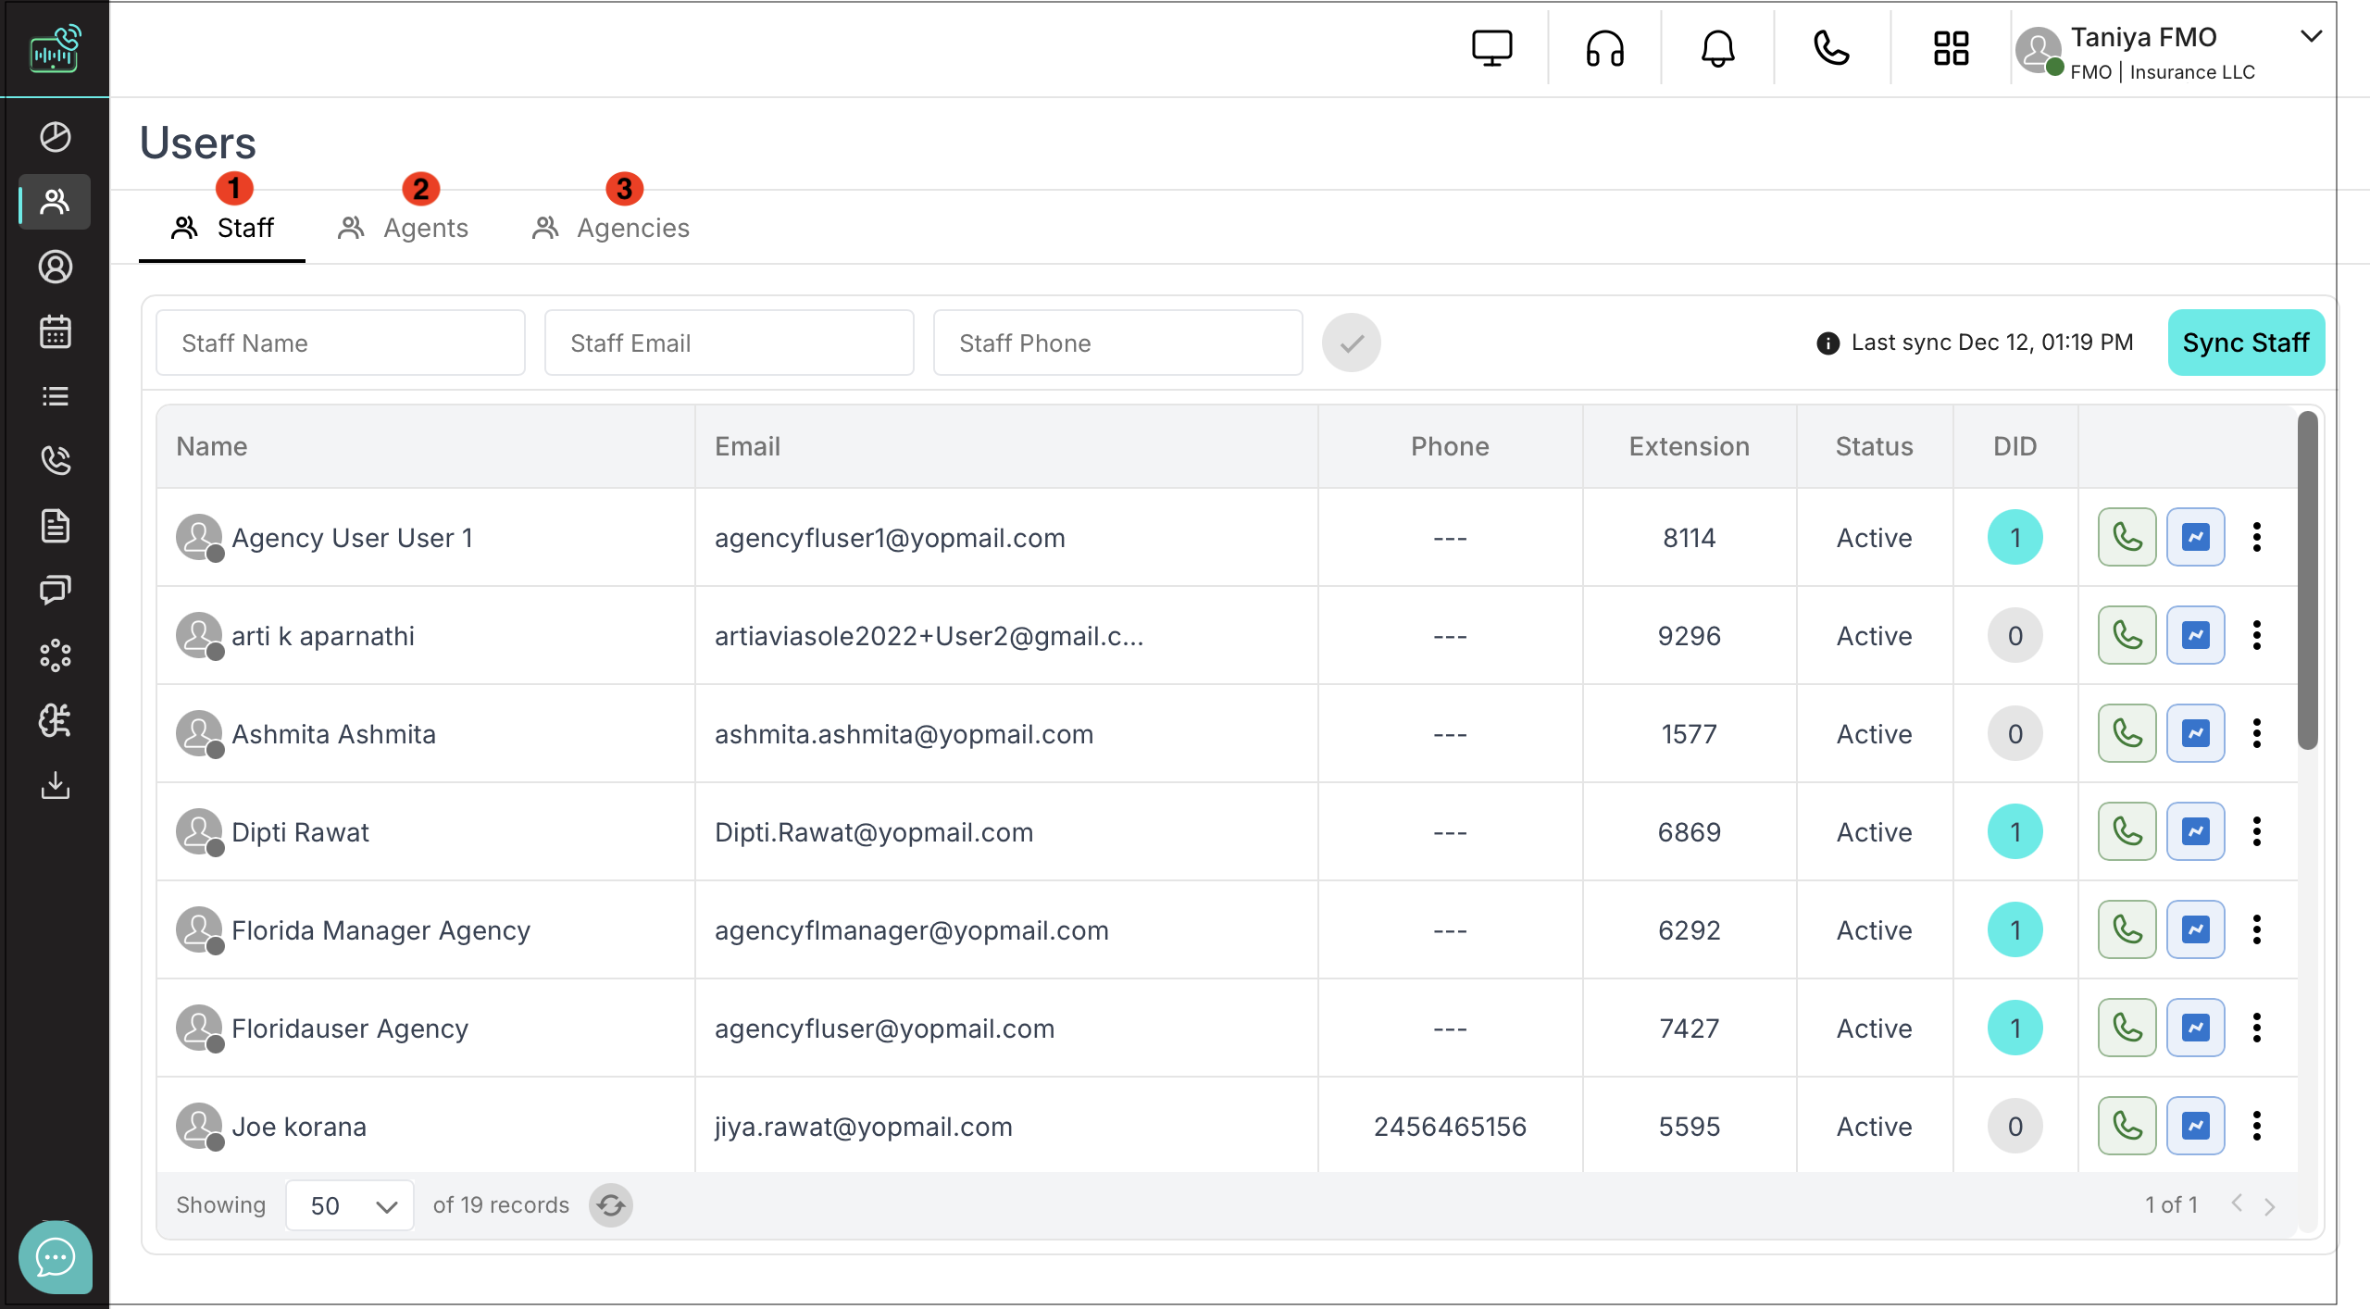
Task: Switch to the Agents tab
Action: click(404, 228)
